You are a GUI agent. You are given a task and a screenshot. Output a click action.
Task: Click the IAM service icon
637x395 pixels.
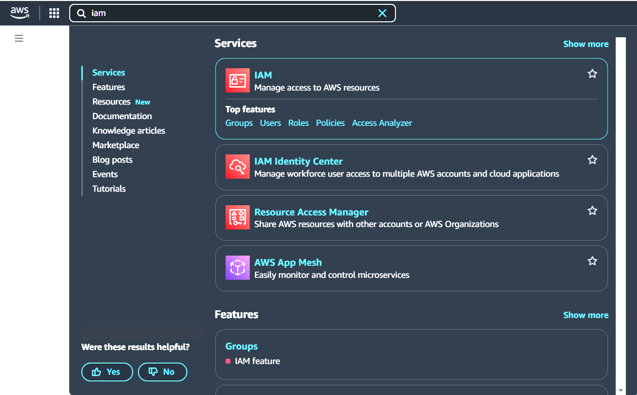[x=238, y=80]
